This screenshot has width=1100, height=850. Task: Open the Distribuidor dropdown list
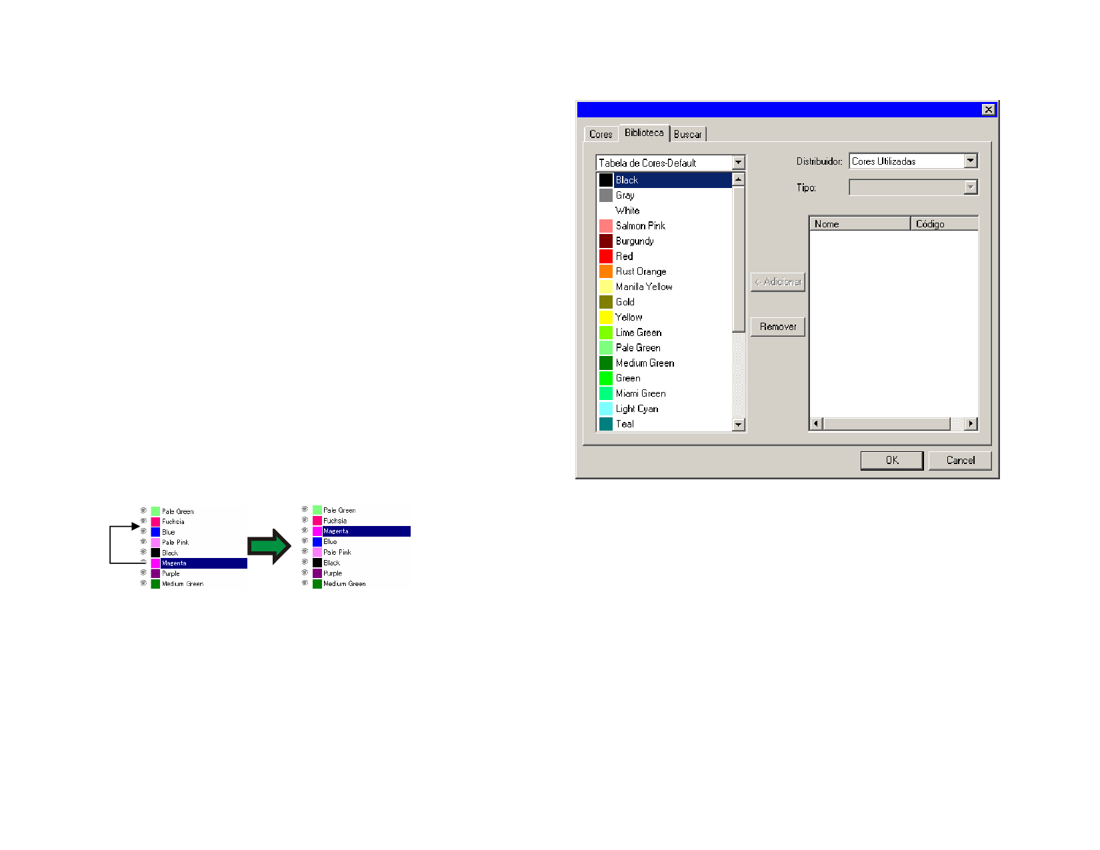click(970, 161)
